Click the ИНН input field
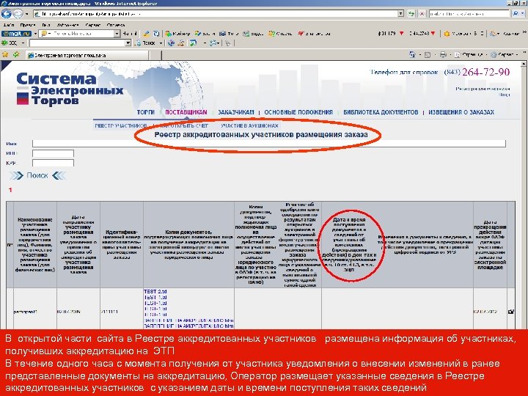 click(x=53, y=153)
